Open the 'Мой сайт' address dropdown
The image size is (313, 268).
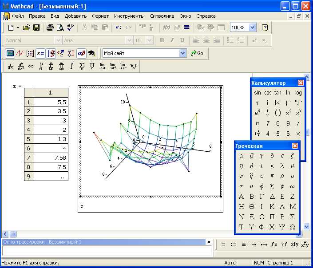click(182, 53)
